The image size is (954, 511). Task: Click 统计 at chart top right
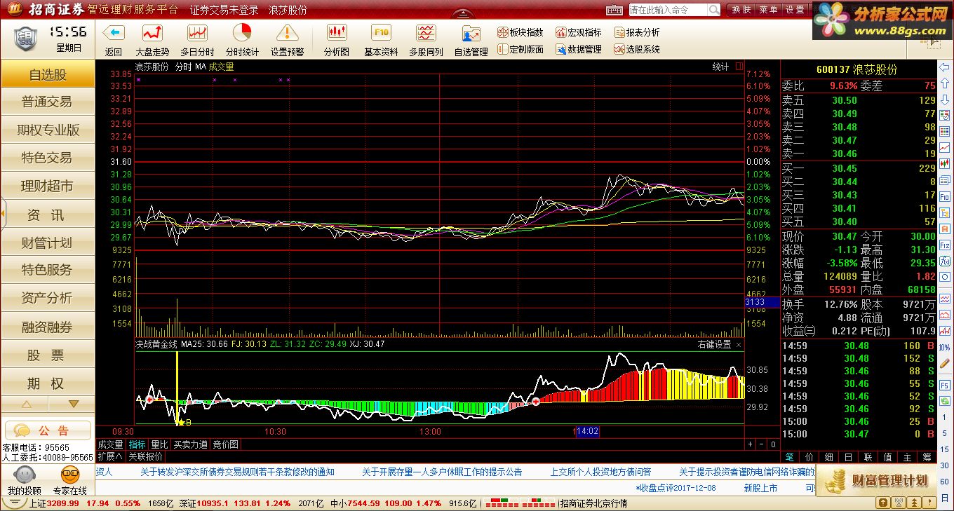(720, 67)
